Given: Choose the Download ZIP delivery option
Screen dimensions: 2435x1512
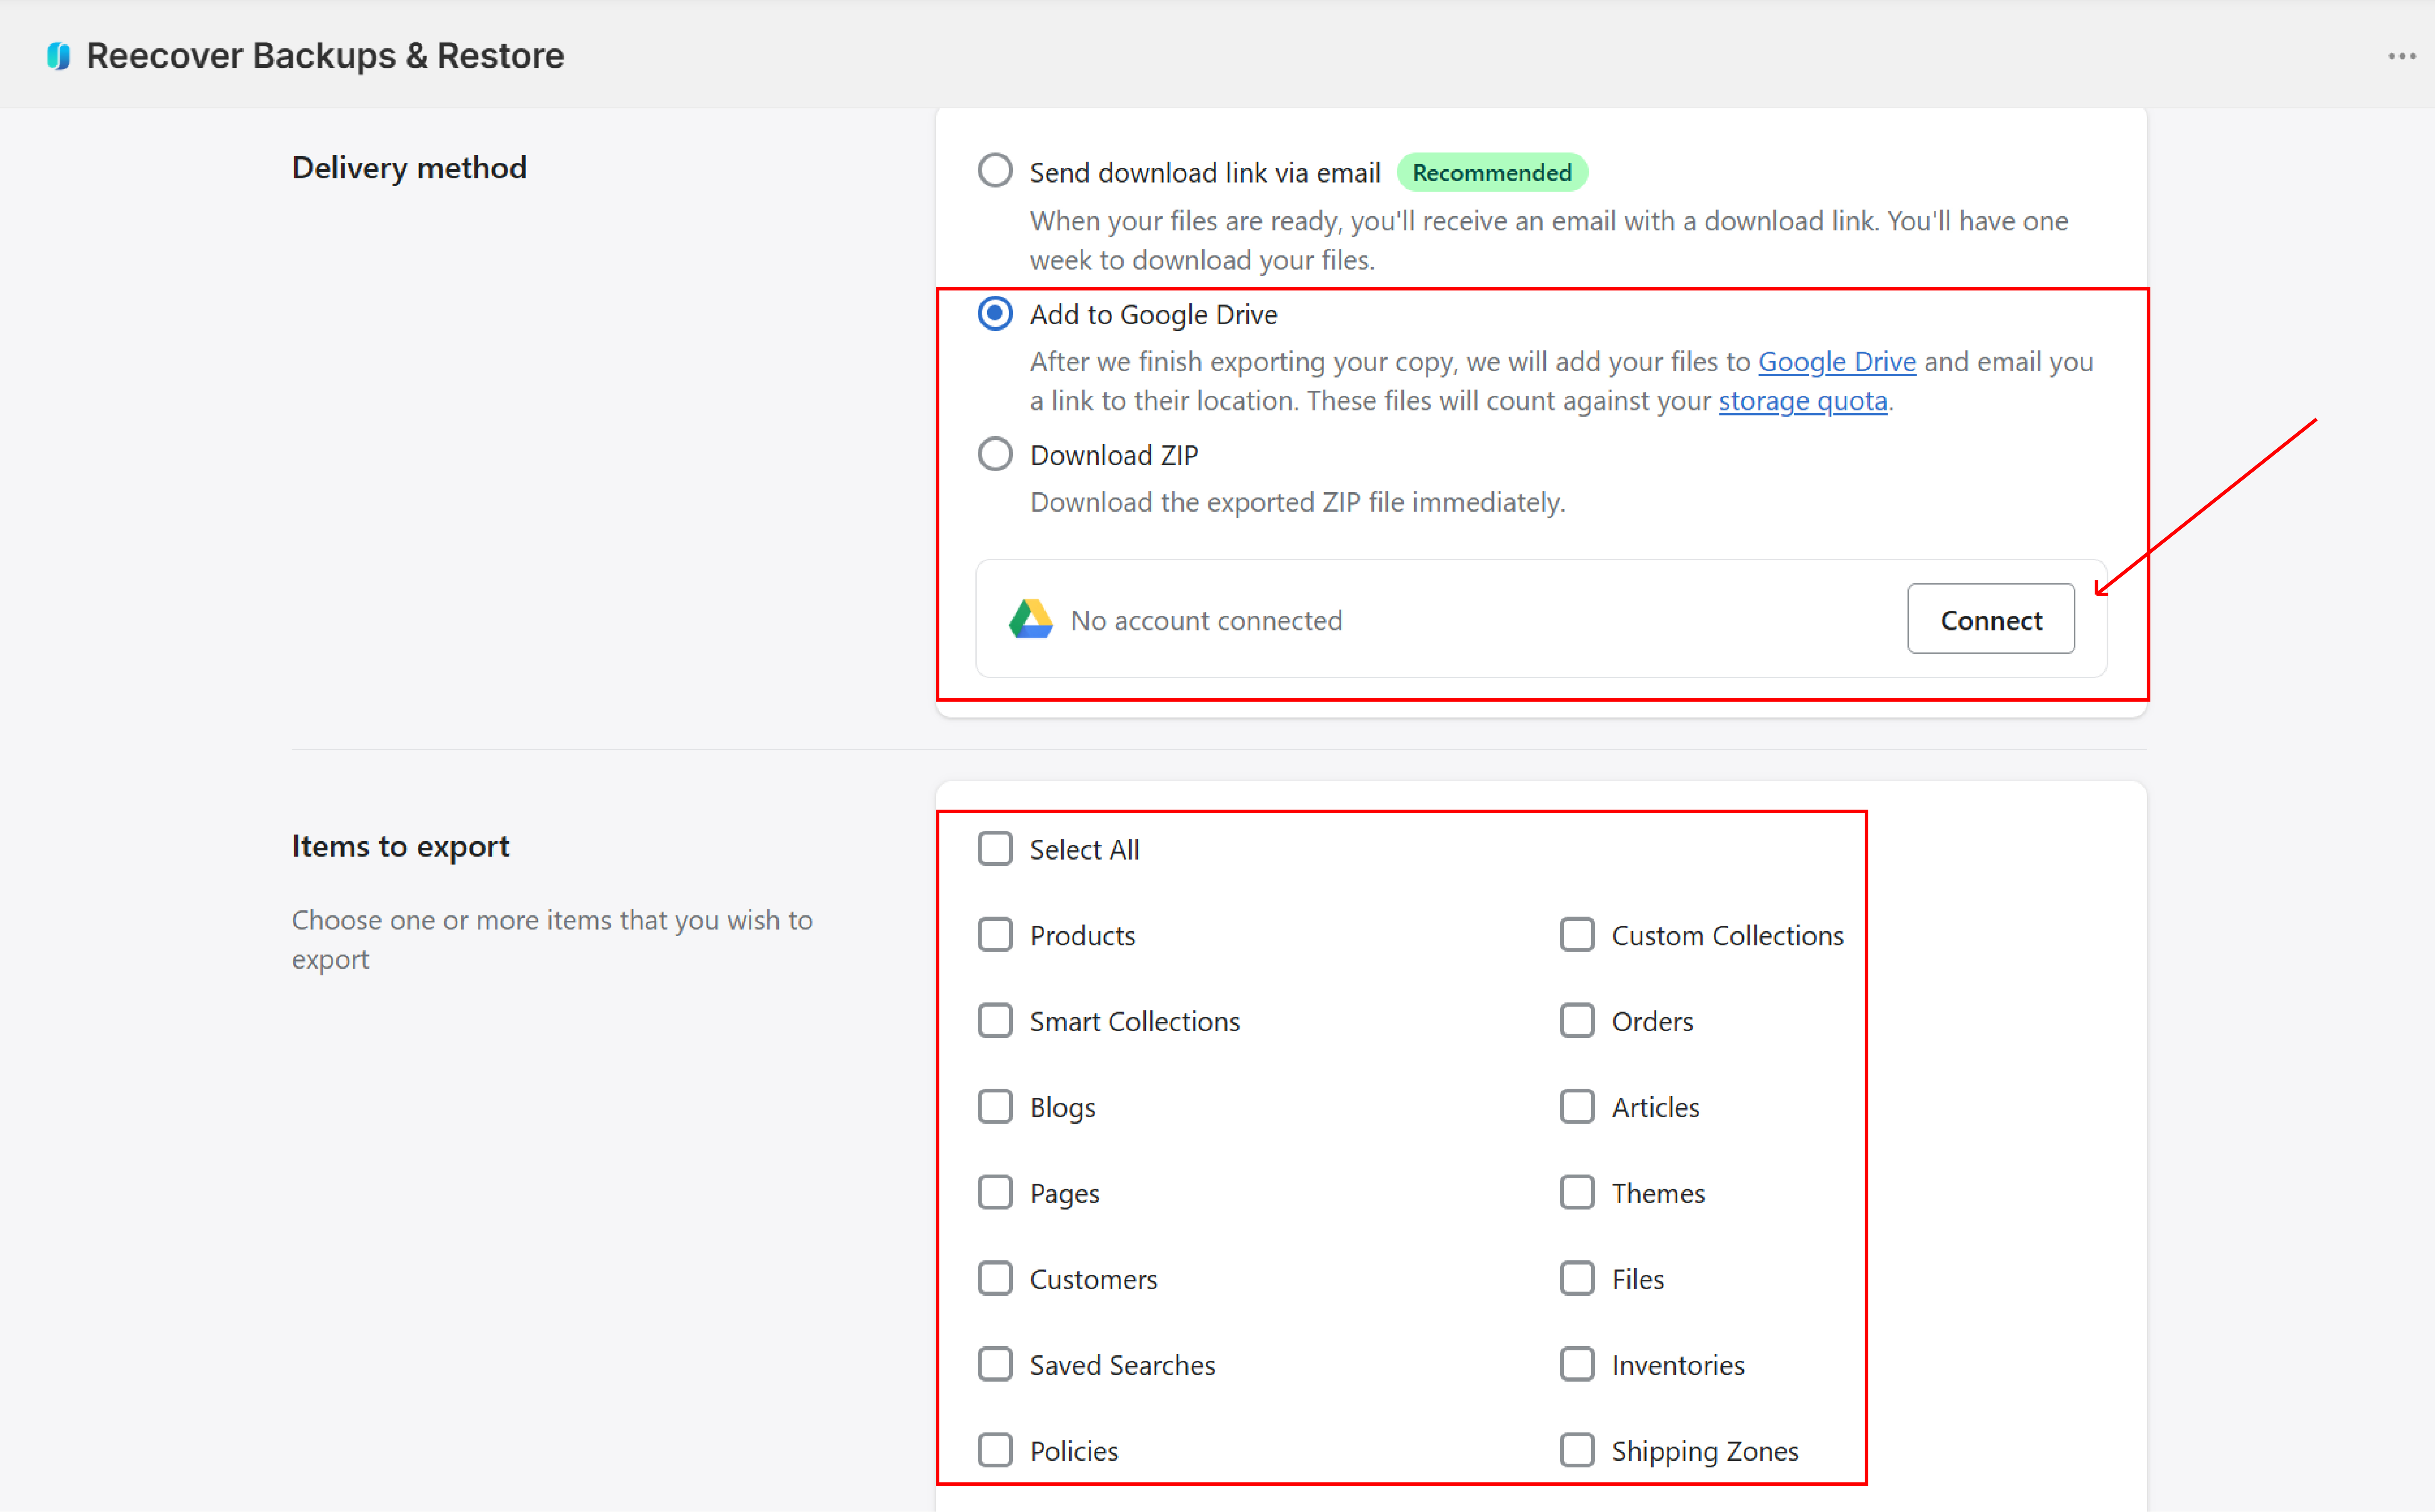Looking at the screenshot, I should (995, 454).
